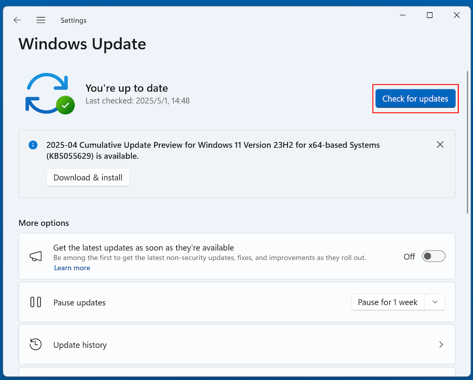Maximize the Settings window

tap(429, 15)
